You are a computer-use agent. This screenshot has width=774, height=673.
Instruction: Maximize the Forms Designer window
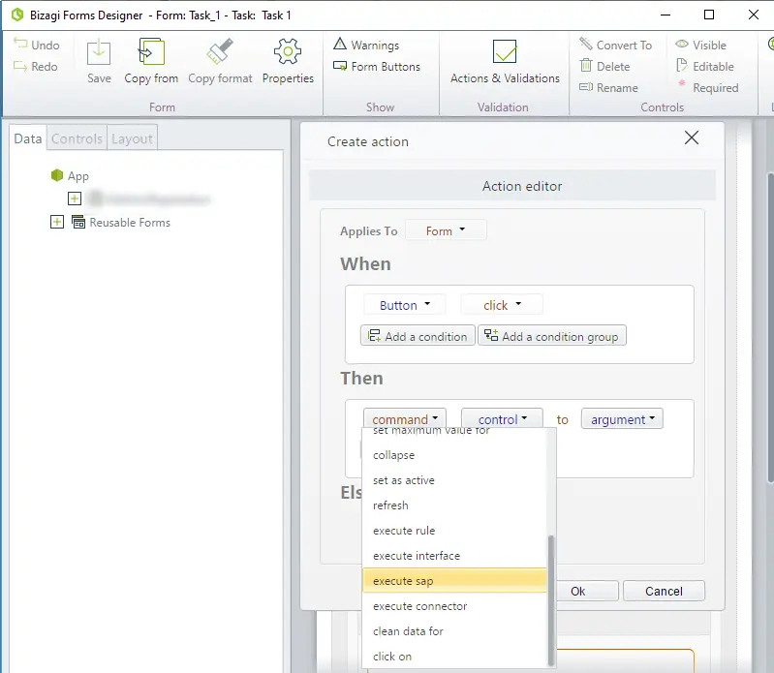point(708,15)
